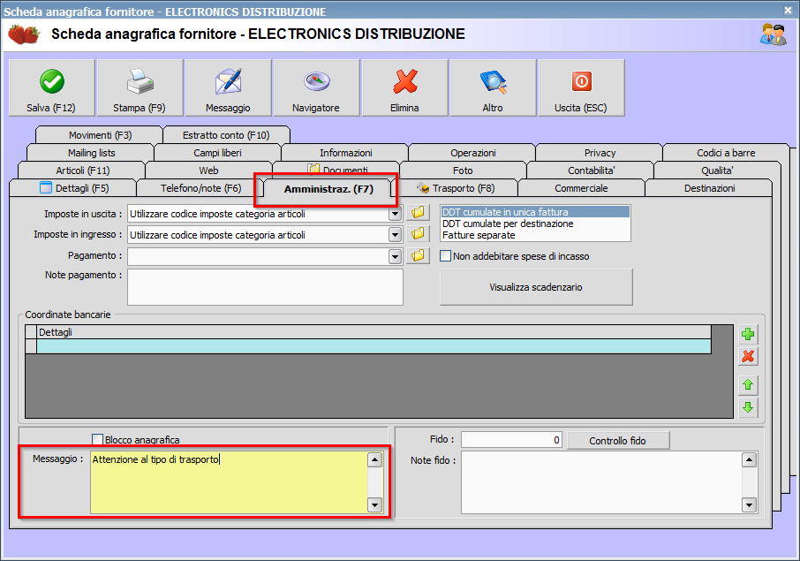The height and width of the screenshot is (561, 800).
Task: Open the Operazioni tab
Action: coord(472,152)
